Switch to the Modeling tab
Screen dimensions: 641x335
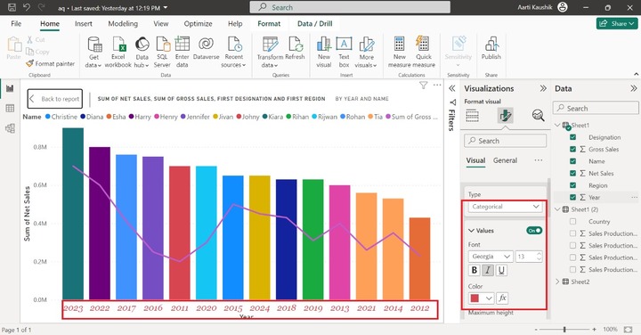click(123, 24)
